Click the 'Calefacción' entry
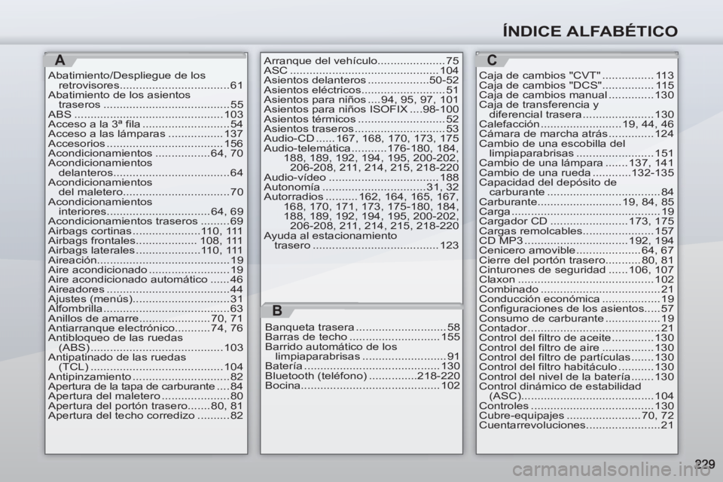 pos(576,124)
